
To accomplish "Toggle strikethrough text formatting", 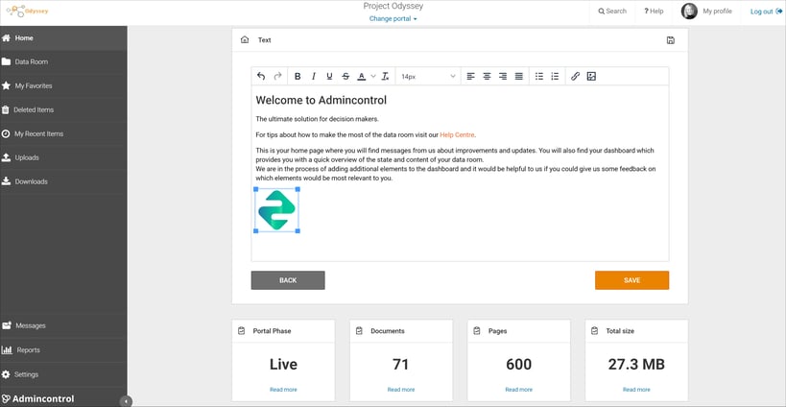I will (x=345, y=76).
